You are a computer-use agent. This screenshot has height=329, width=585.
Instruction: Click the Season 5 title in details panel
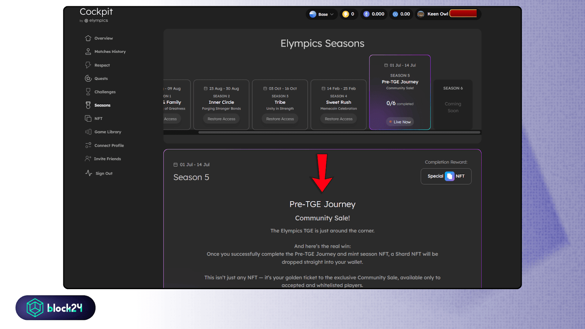[x=191, y=177]
